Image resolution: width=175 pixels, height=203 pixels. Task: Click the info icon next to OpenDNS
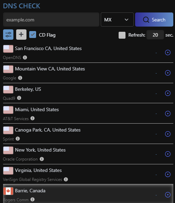click(25, 57)
